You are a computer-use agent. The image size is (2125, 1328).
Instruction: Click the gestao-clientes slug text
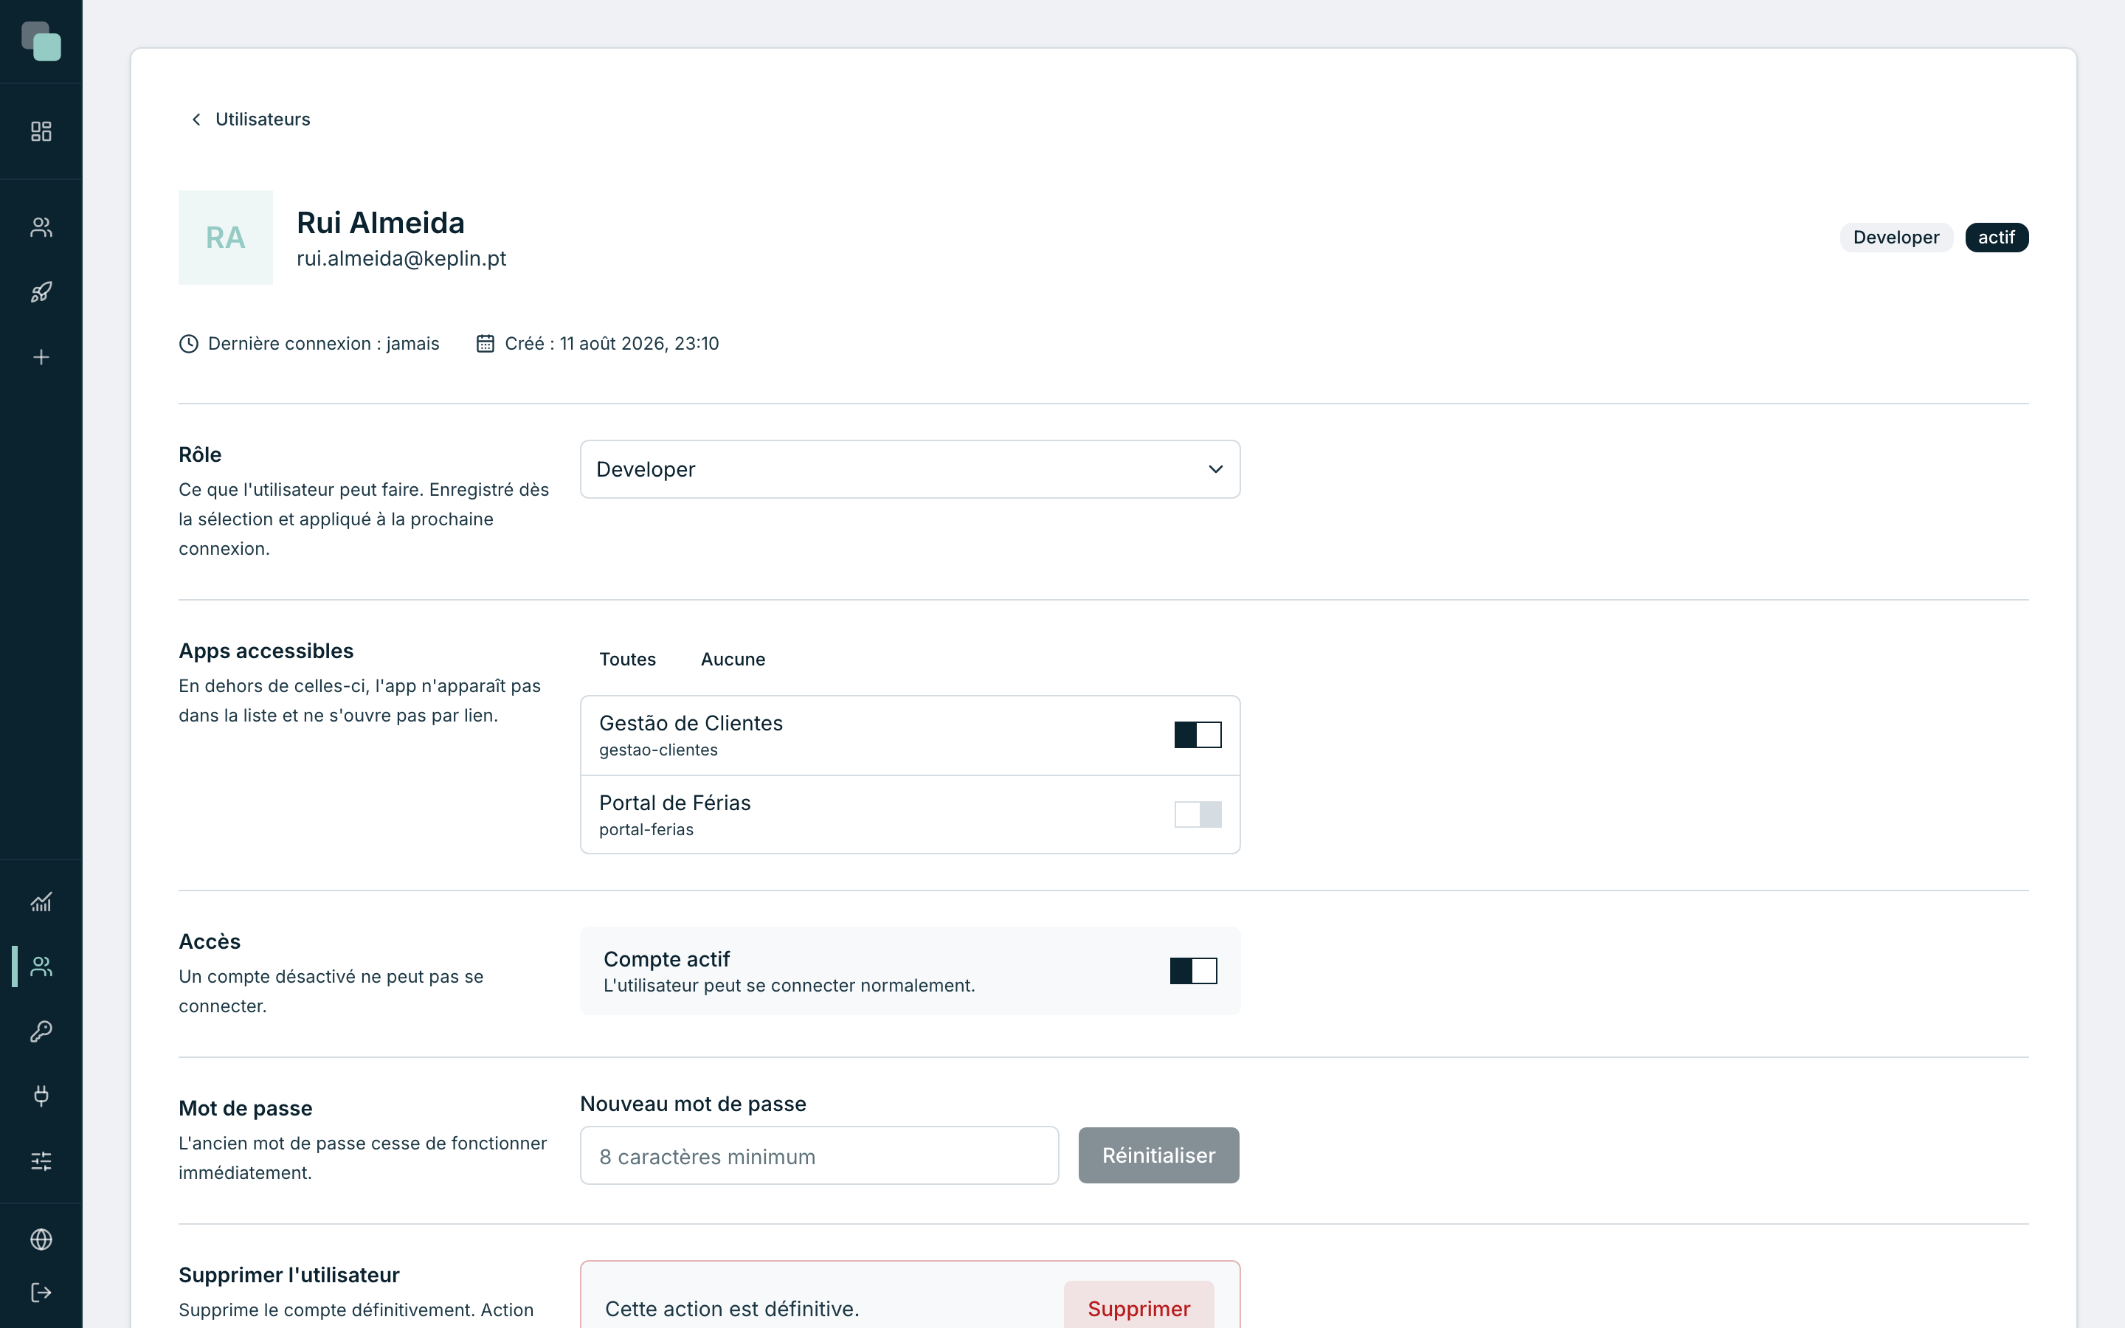click(659, 750)
